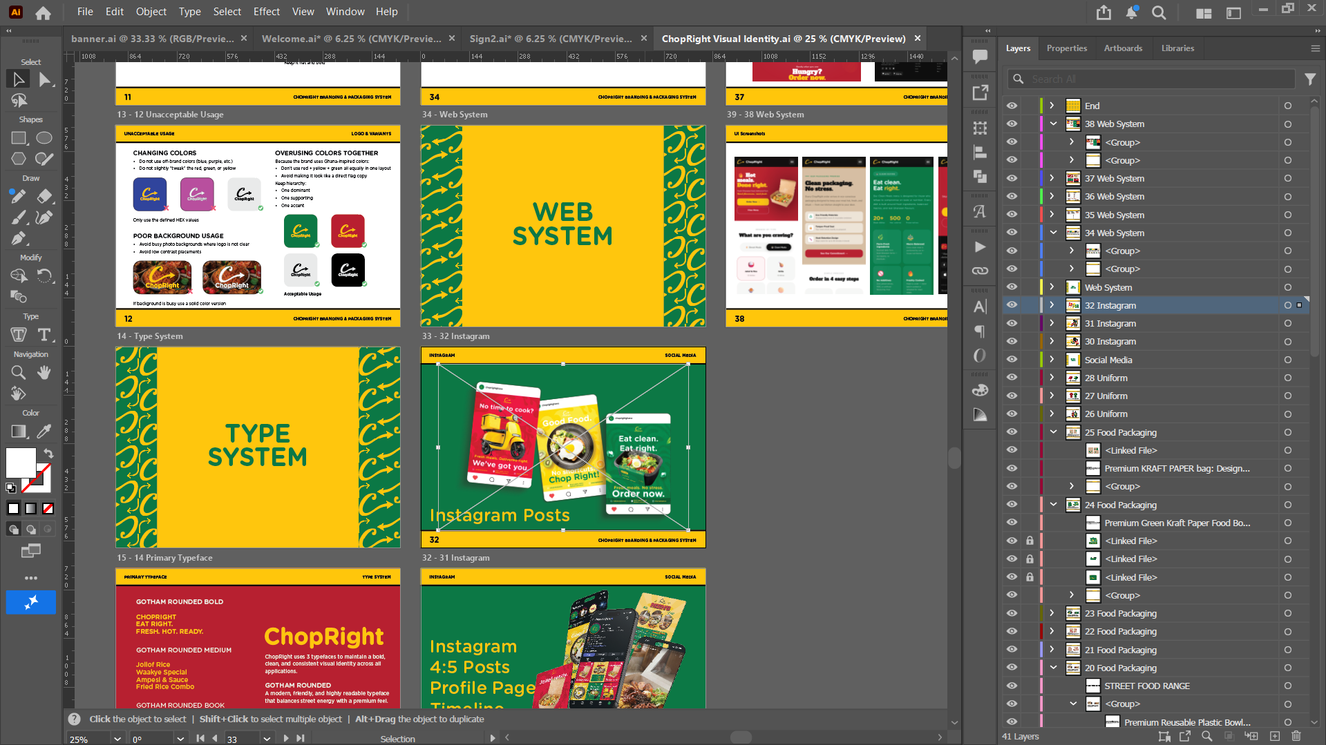Open the artboard number dropdown
Screen dimensions: 1326x745
pos(267,738)
